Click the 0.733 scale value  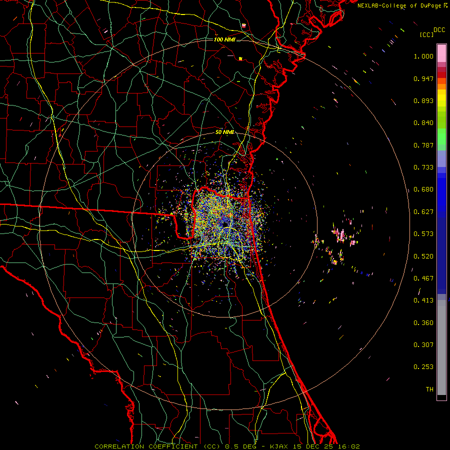(x=423, y=167)
